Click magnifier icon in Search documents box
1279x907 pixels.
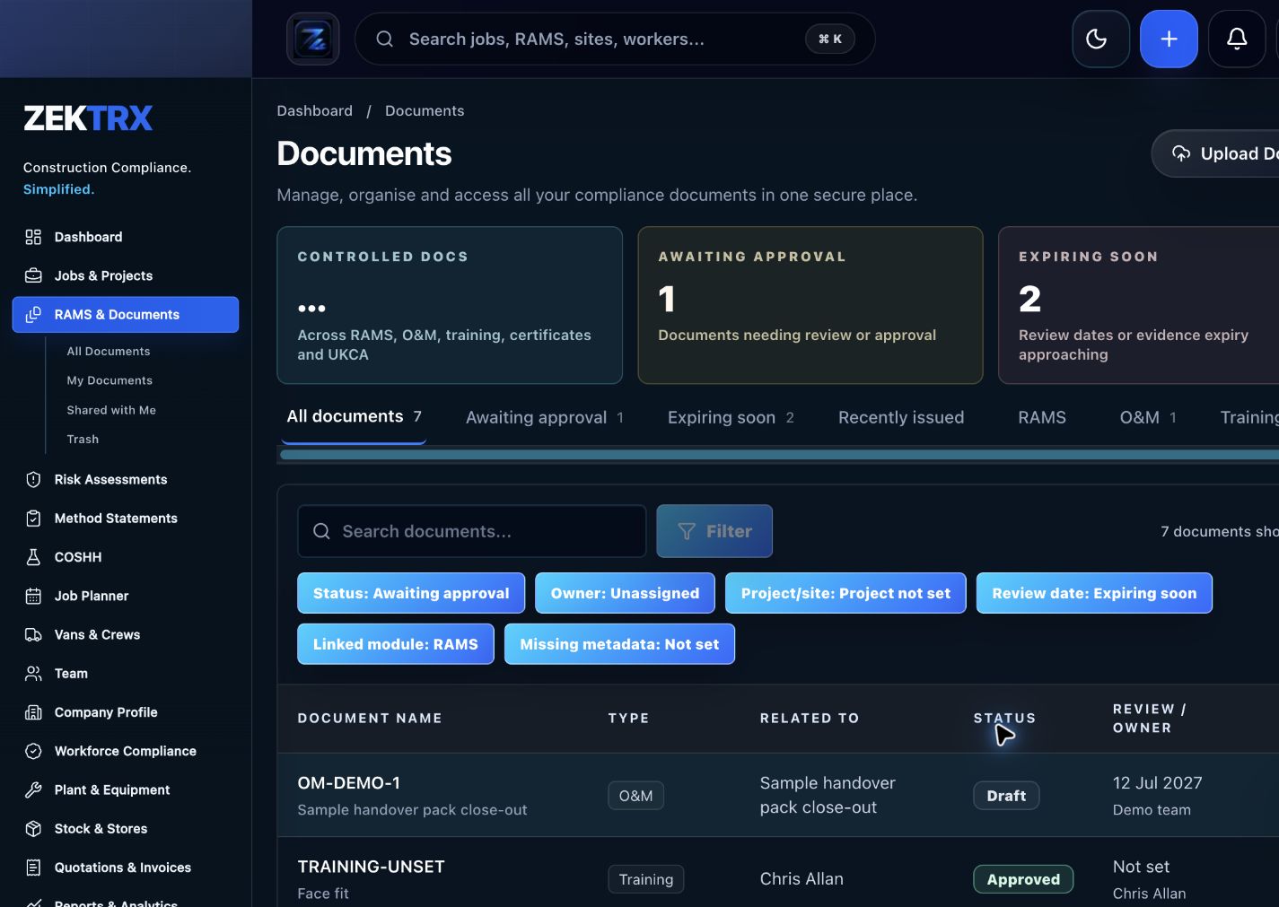click(x=321, y=531)
